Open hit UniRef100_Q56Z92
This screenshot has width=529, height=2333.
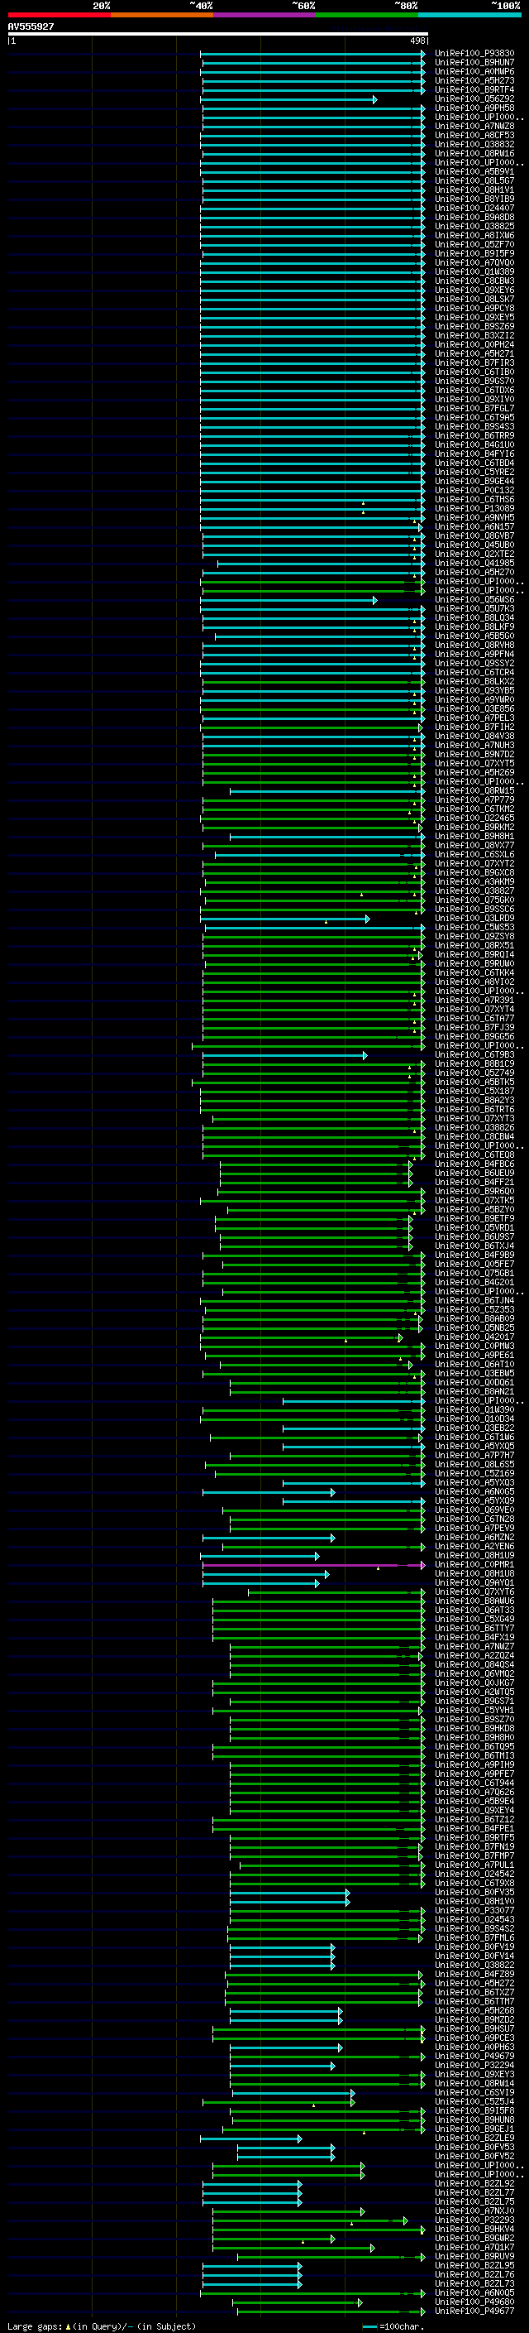tap(474, 98)
